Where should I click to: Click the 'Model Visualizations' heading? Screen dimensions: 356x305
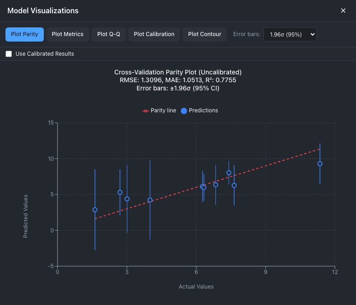pyautogui.click(x=43, y=11)
